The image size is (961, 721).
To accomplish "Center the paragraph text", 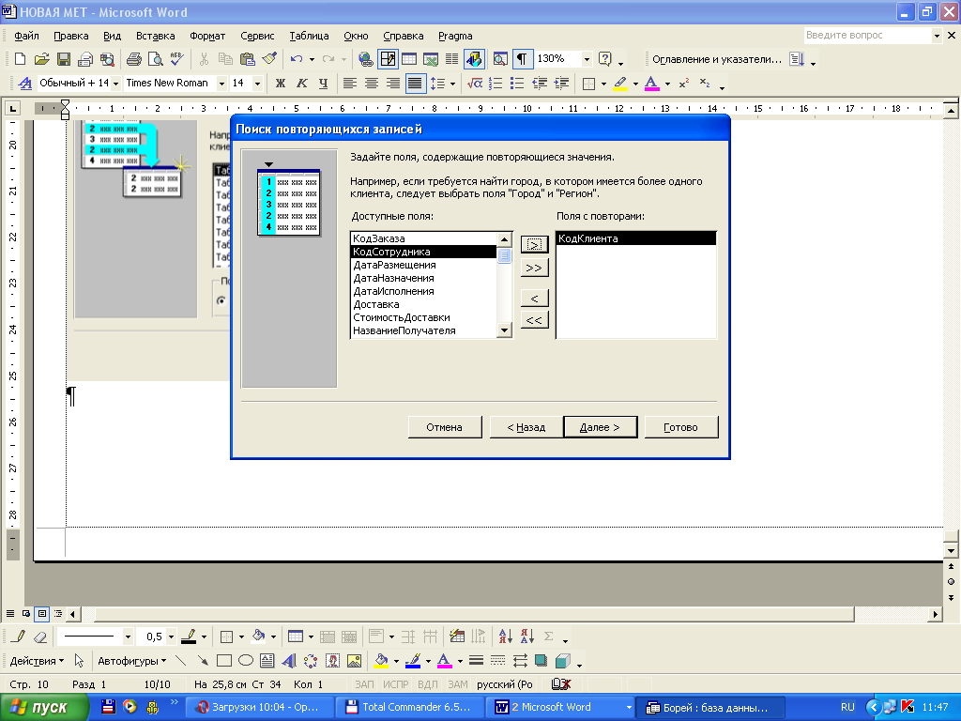I will click(371, 83).
